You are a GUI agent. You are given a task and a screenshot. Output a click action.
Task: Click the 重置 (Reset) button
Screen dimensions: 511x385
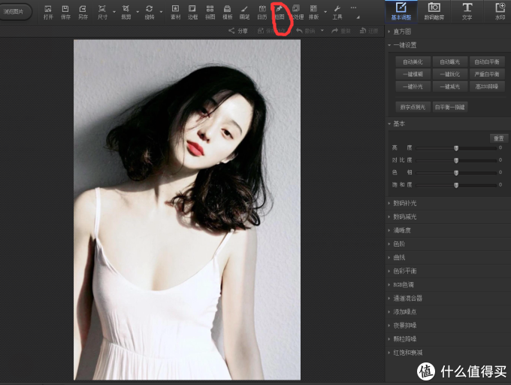point(497,138)
